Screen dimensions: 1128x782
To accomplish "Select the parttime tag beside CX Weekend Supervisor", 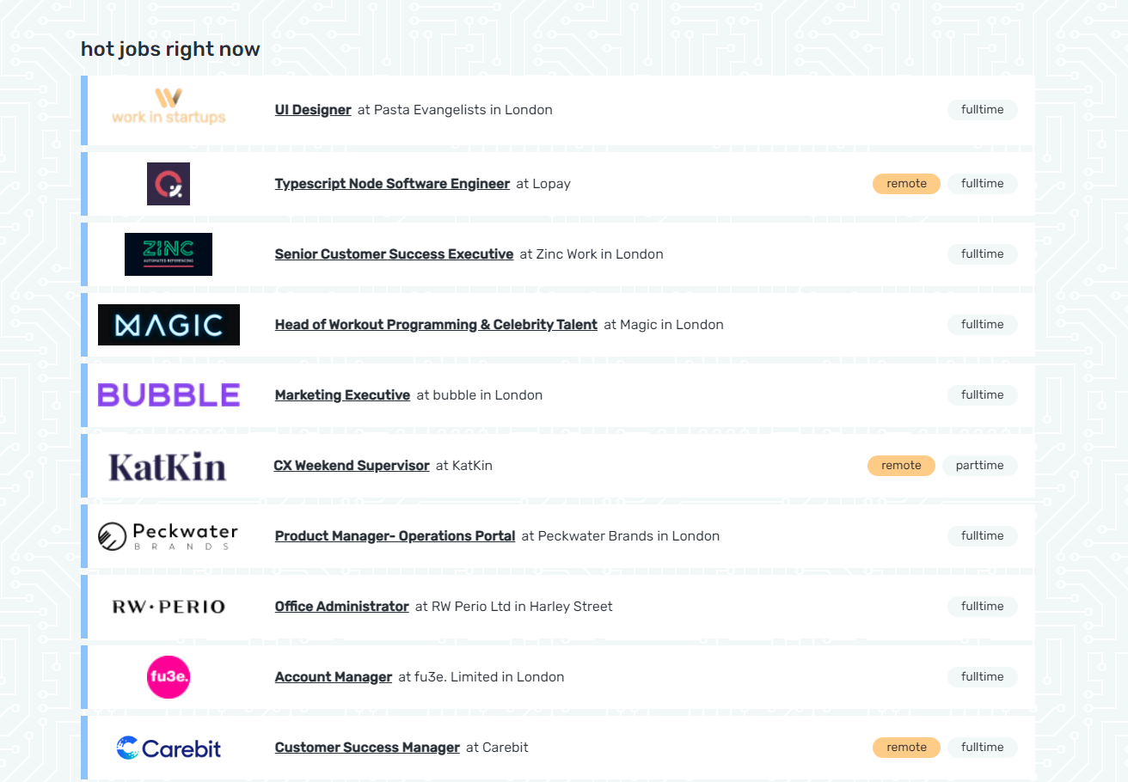I will [x=979, y=465].
